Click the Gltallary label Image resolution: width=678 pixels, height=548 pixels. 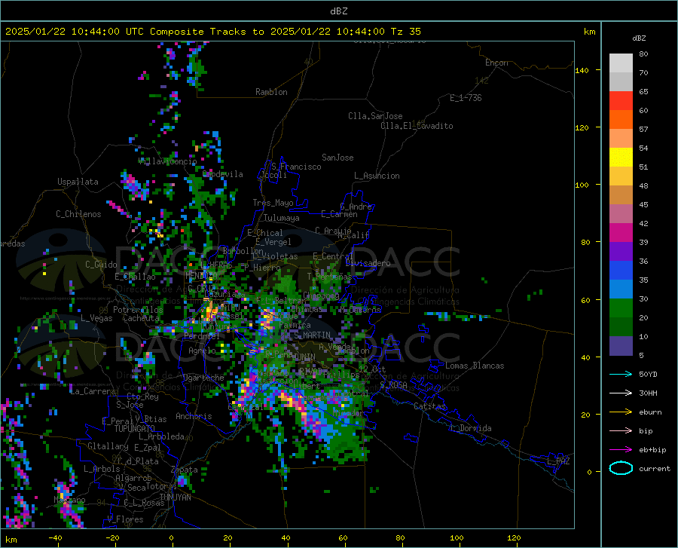pos(108,446)
